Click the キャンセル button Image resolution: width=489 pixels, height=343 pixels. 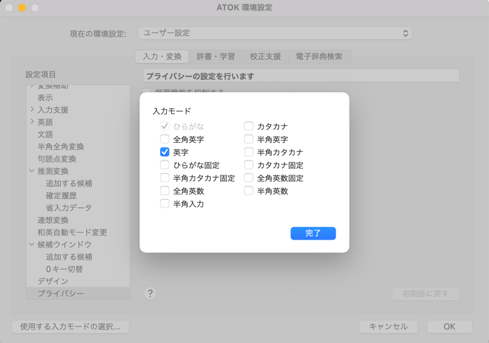(388, 327)
